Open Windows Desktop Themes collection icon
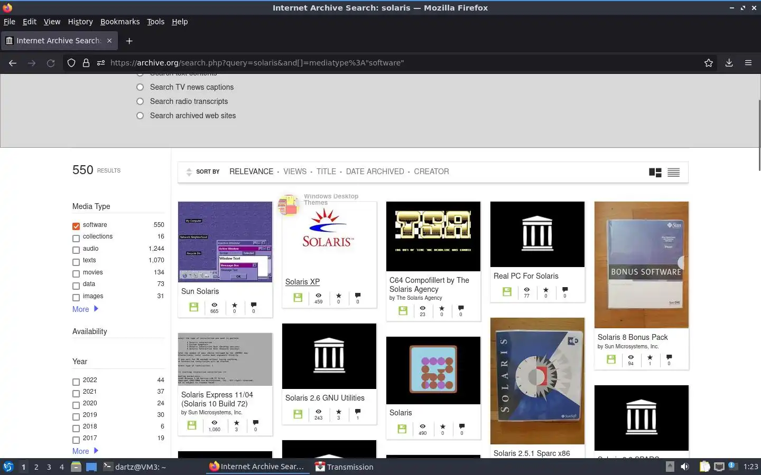 (289, 205)
